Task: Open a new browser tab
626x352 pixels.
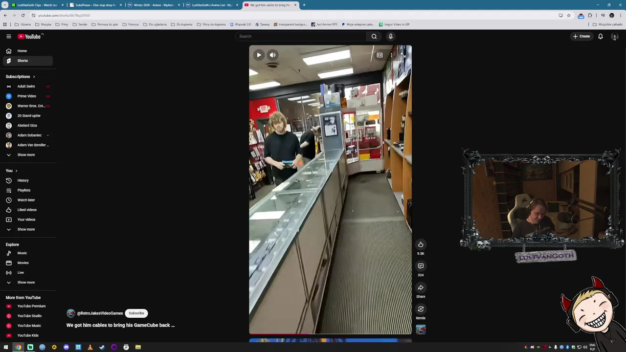Action: pos(304,5)
